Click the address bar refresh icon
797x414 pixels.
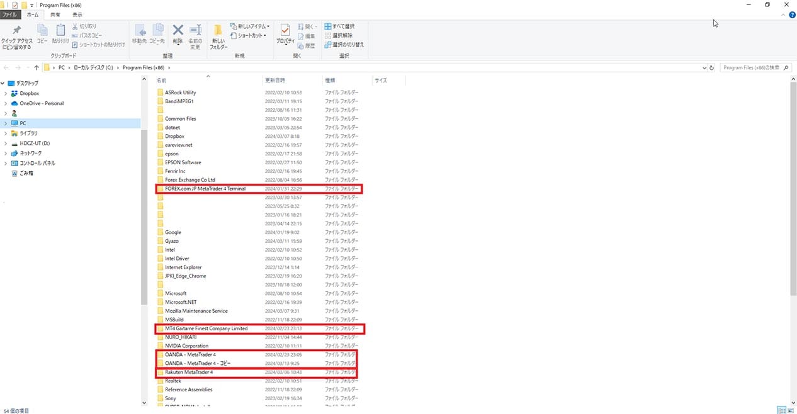coord(711,67)
